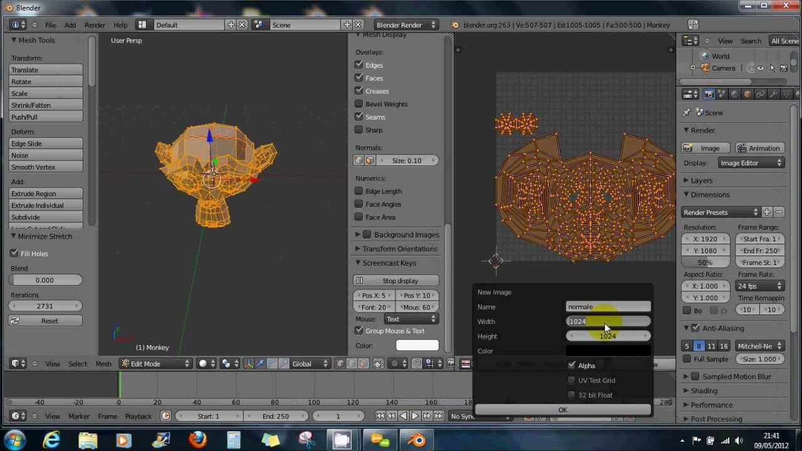Viewport: 802px width, 451px height.
Task: Click the pin icon beside Scene
Action: 687,113
